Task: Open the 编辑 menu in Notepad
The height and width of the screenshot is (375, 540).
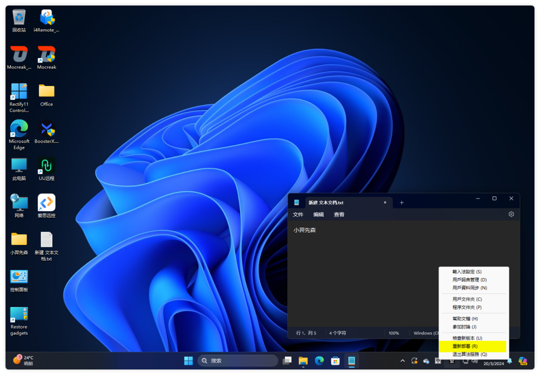Action: (x=318, y=214)
